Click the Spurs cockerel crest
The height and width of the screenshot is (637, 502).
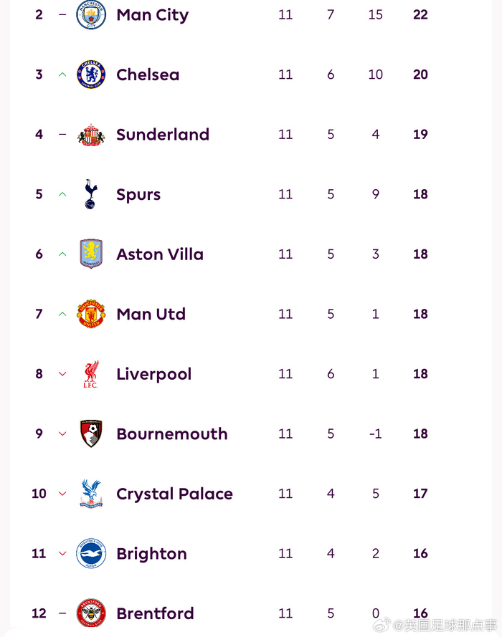(90, 194)
